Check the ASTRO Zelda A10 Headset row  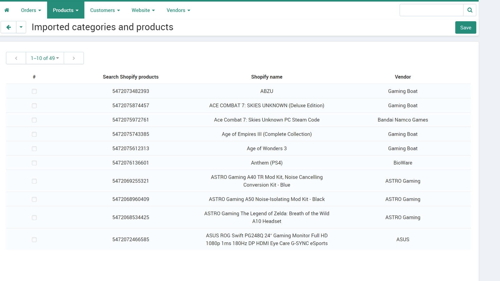click(34, 218)
